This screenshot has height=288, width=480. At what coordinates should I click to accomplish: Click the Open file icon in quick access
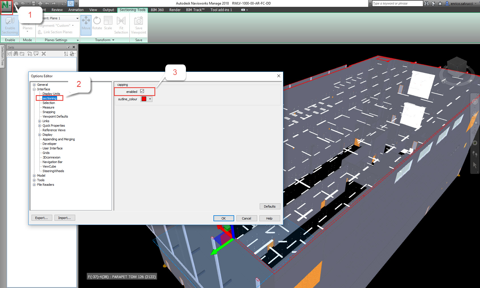click(23, 3)
